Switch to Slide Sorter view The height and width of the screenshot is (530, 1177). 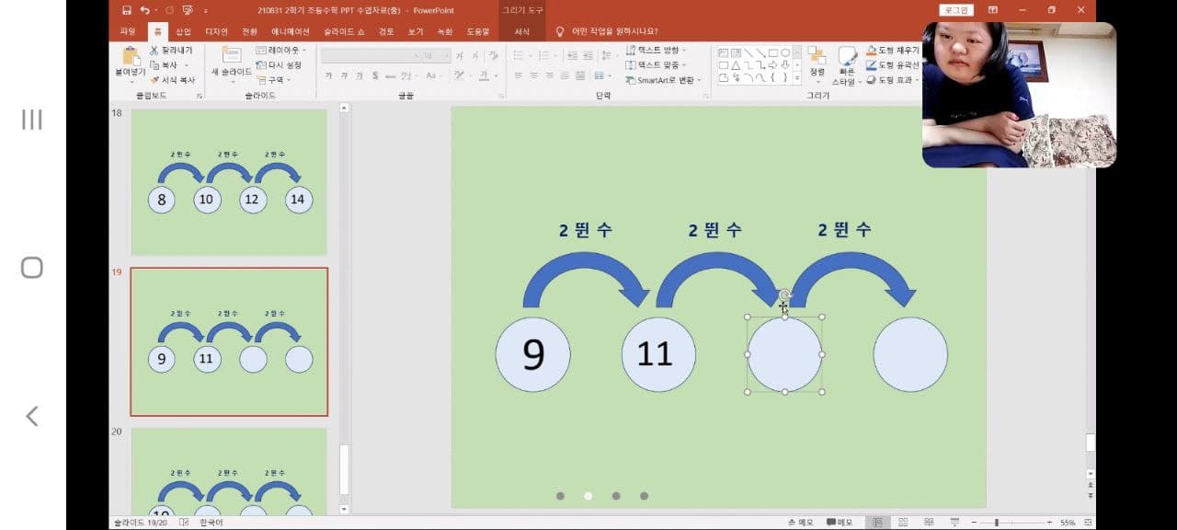pyautogui.click(x=903, y=522)
